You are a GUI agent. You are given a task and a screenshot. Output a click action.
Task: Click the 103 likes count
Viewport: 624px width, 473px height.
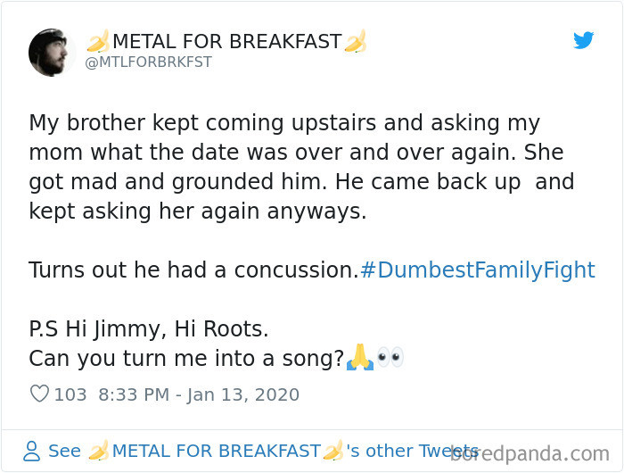coord(70,394)
